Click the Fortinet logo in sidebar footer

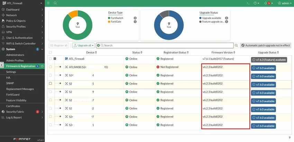pyautogui.click(x=22, y=139)
